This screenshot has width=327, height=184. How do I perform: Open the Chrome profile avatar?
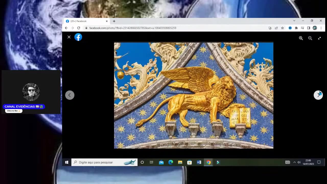point(315,28)
